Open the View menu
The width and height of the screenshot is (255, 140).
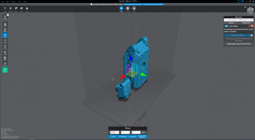coord(19,1)
